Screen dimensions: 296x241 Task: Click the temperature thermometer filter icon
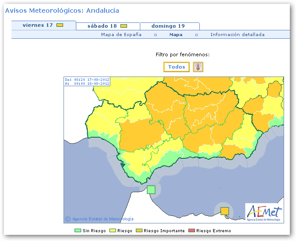tap(199, 67)
